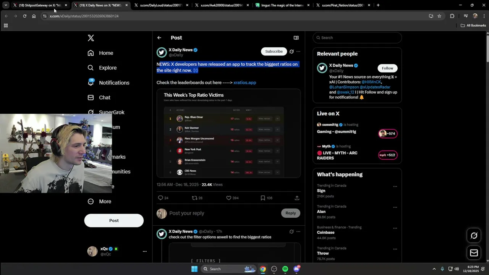
Task: Open the Chrome three-dot menu
Action: pos(484,16)
